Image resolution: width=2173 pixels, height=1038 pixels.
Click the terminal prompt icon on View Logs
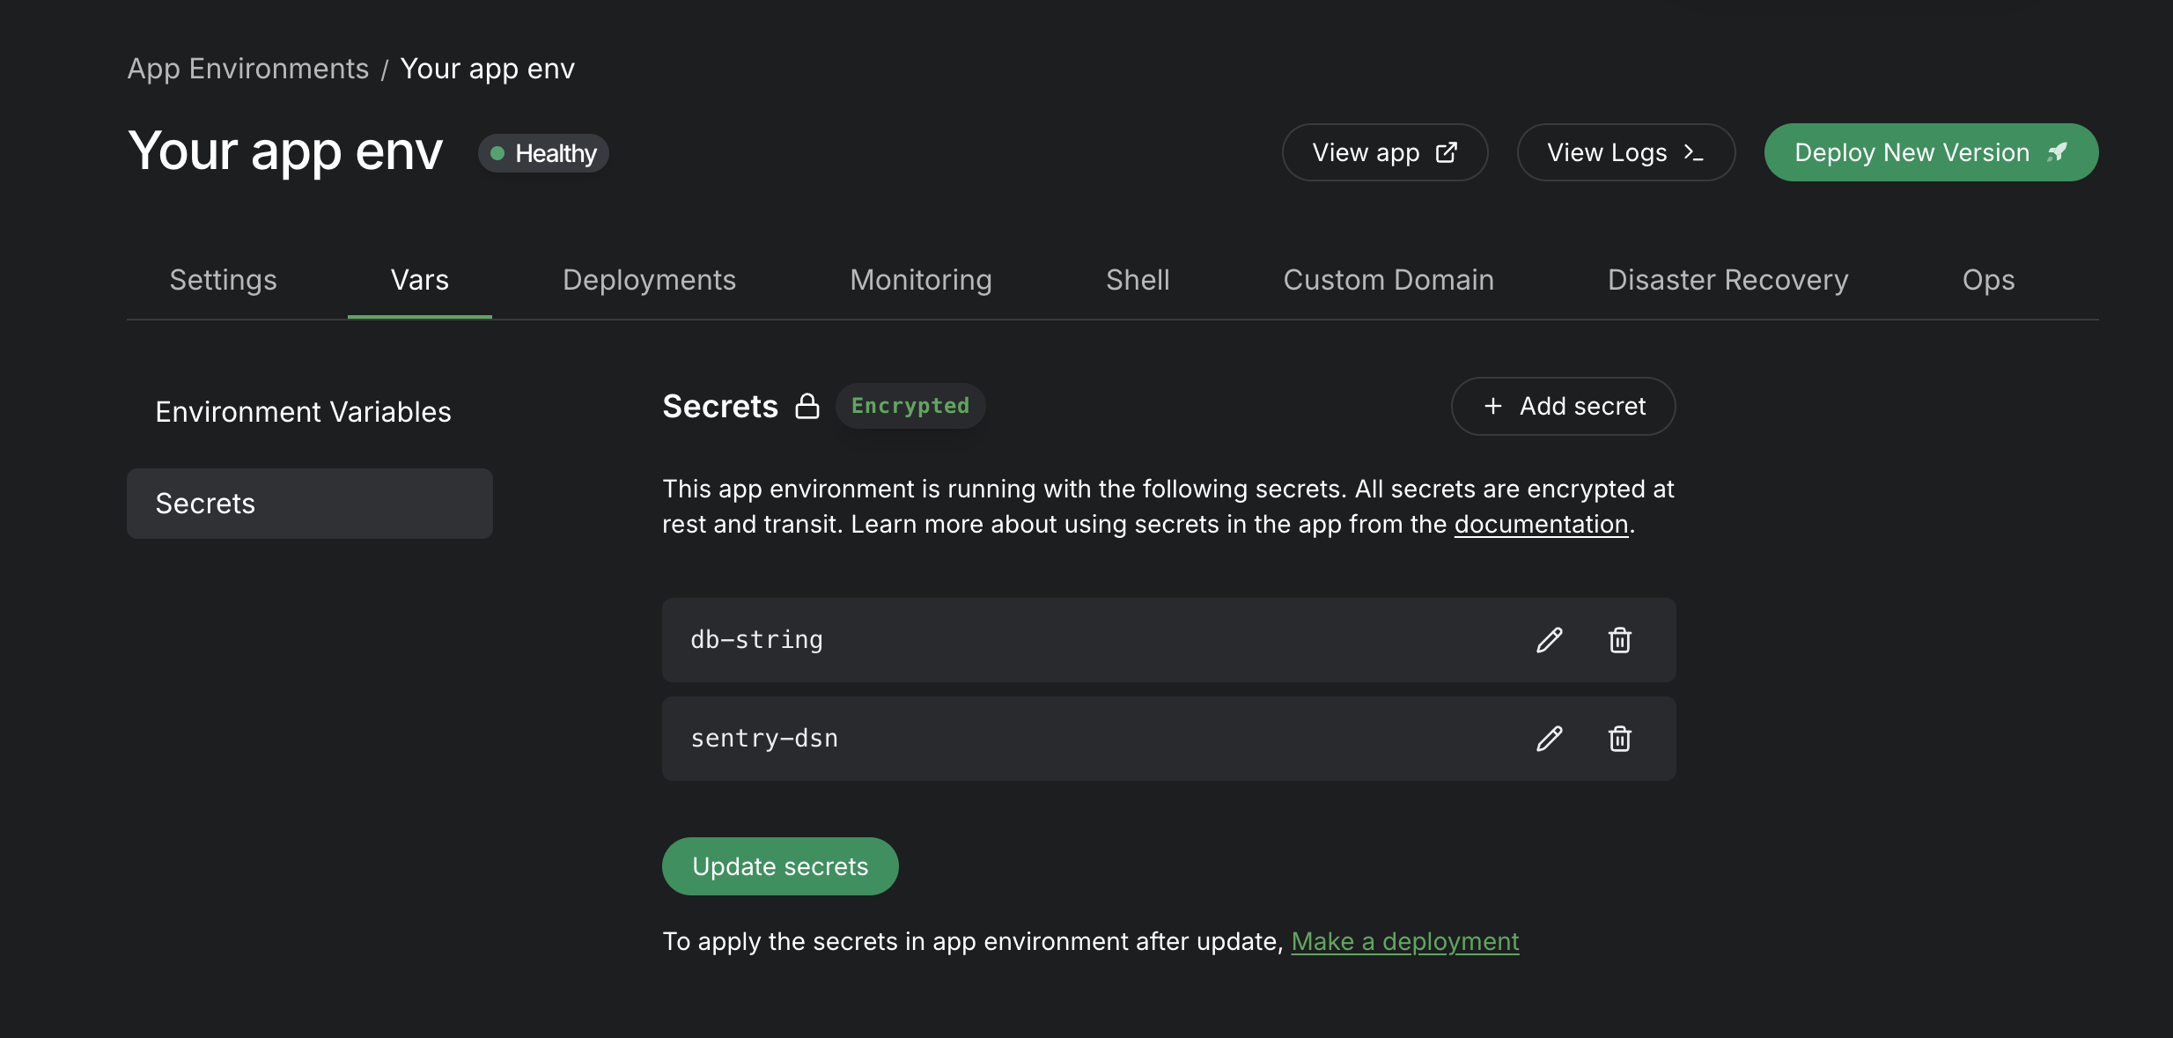click(x=1693, y=152)
